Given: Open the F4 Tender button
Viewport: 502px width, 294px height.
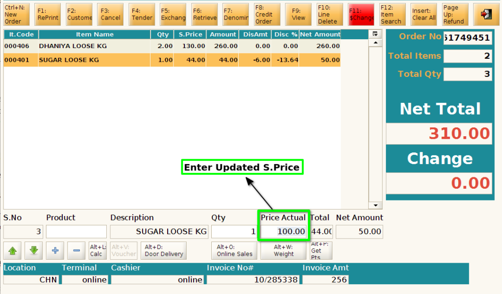Looking at the screenshot, I should [x=142, y=14].
